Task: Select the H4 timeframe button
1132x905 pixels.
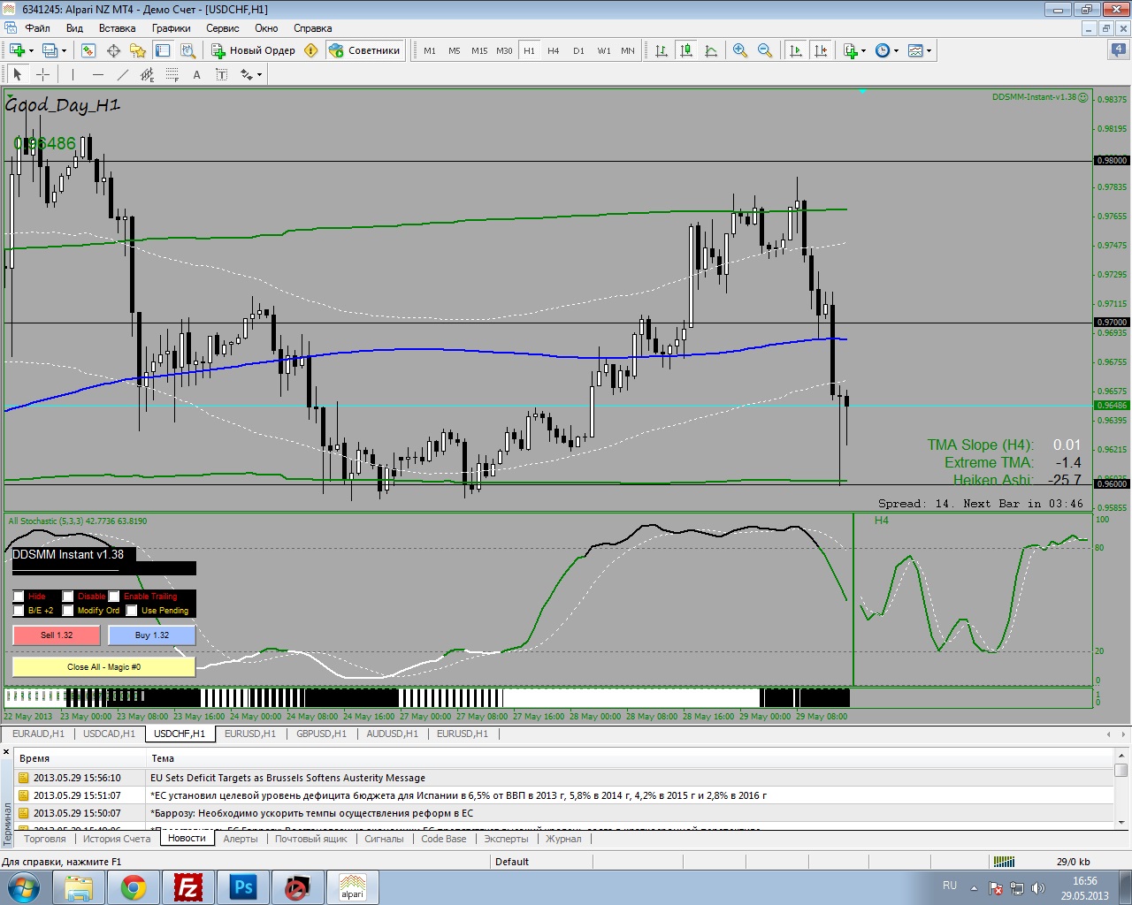Action: [554, 50]
